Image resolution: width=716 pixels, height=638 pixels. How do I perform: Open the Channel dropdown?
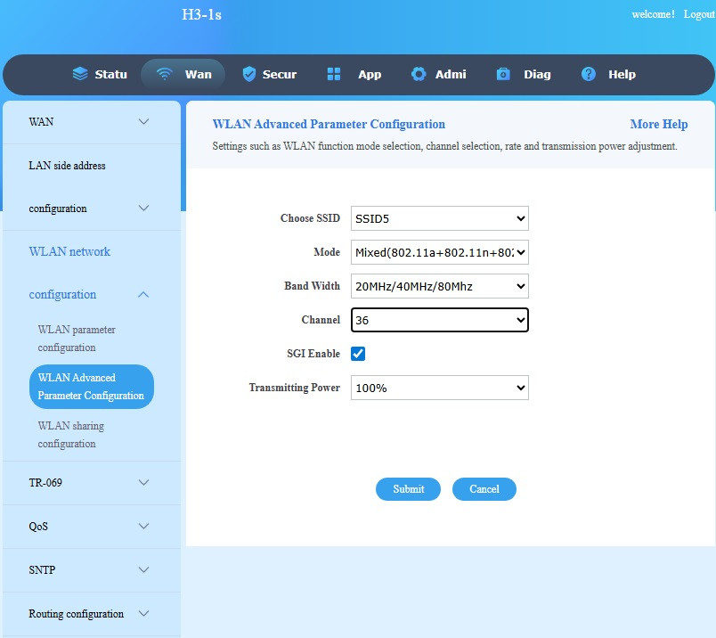(x=439, y=320)
